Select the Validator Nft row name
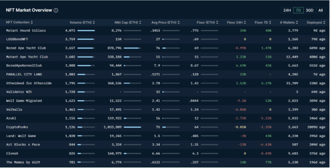Image resolution: width=330 pixels, height=168 pixels. [19, 92]
